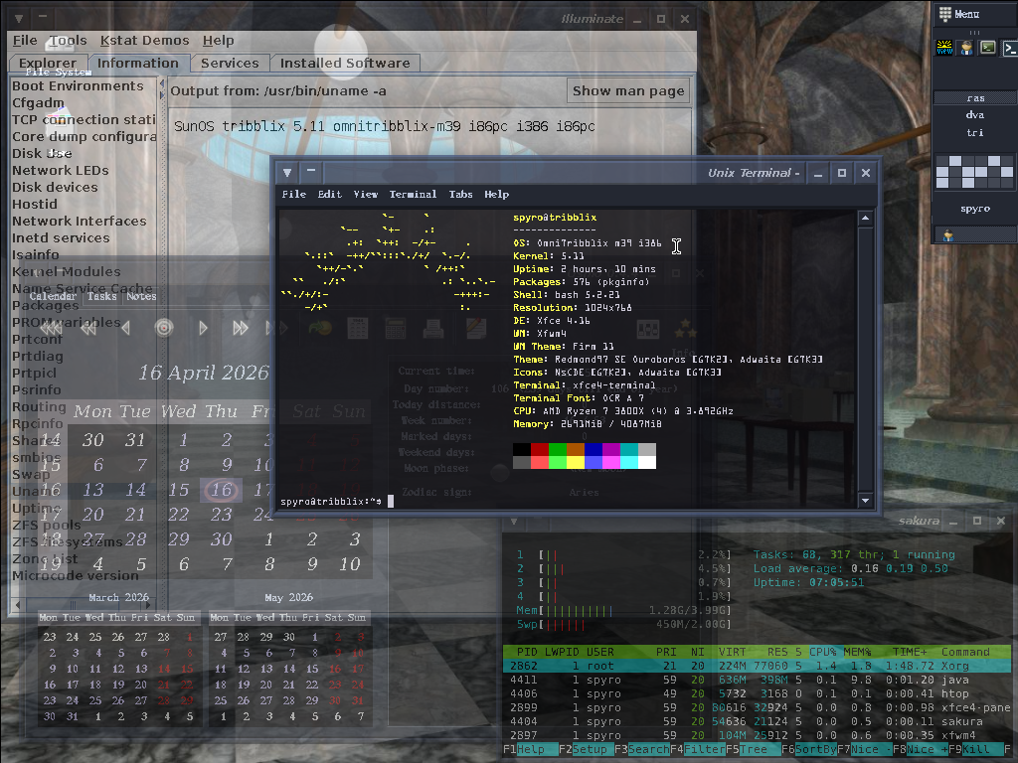
Task: Switch to the Installed Software tab
Action: 344,63
